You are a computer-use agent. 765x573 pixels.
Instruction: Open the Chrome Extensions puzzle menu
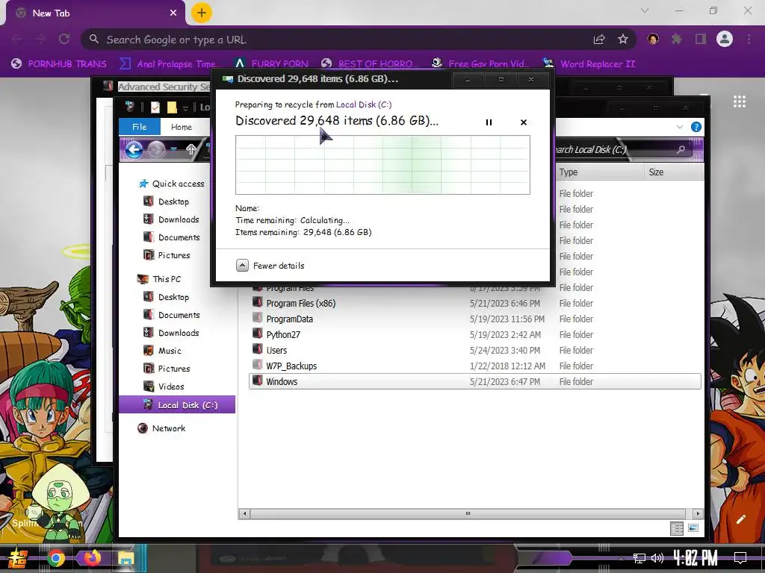[677, 39]
